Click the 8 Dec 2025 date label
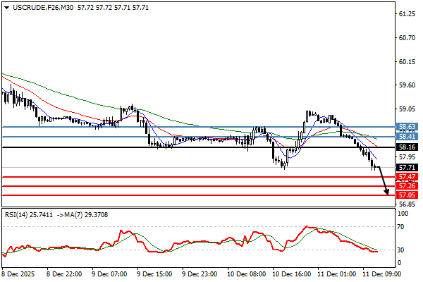 click(19, 272)
